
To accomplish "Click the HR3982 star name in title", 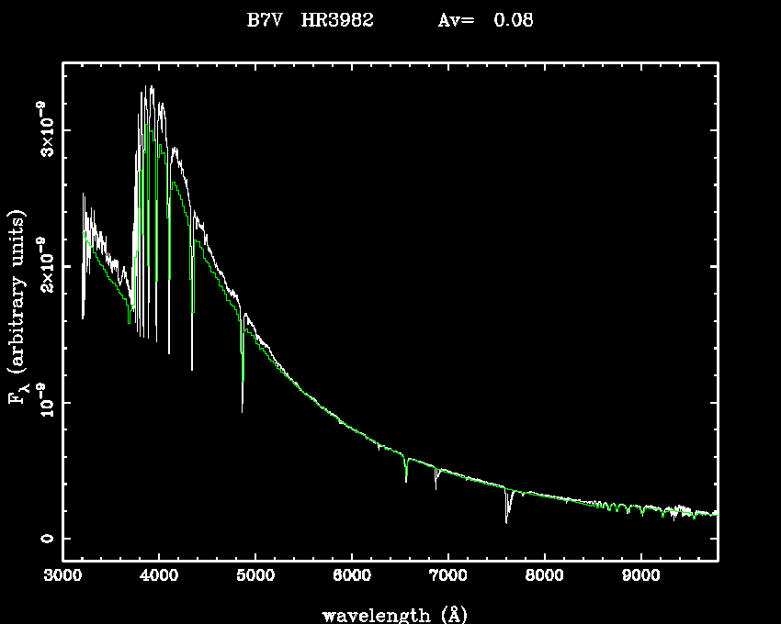I will (336, 20).
